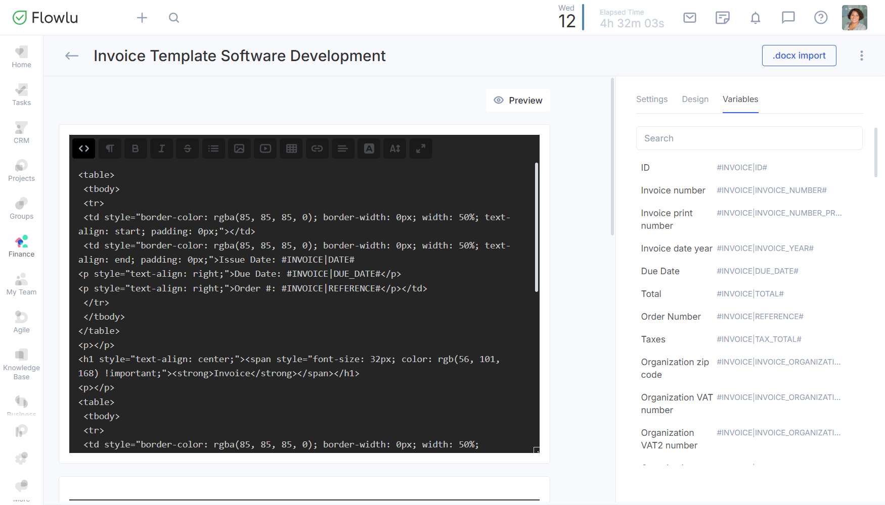Viewport: 885px width, 505px height.
Task: Open the notes icon in header
Action: (723, 18)
